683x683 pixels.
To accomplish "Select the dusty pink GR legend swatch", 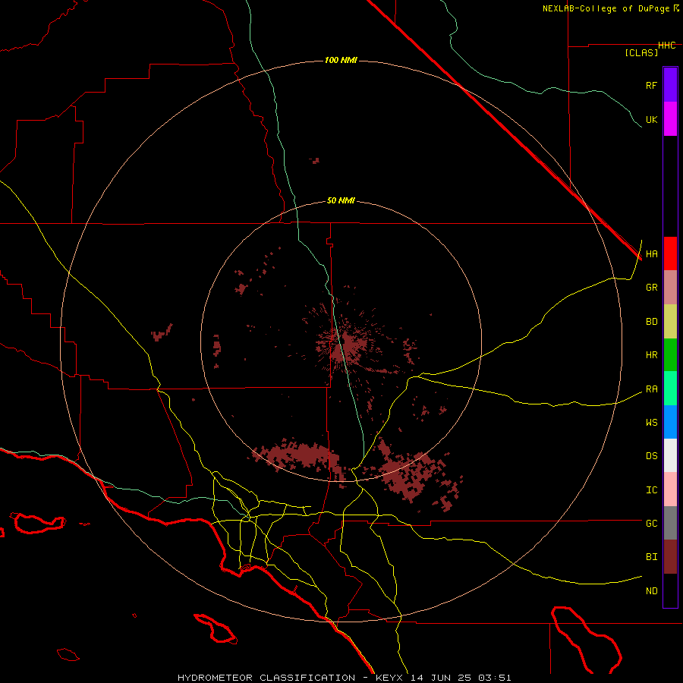I will click(670, 288).
